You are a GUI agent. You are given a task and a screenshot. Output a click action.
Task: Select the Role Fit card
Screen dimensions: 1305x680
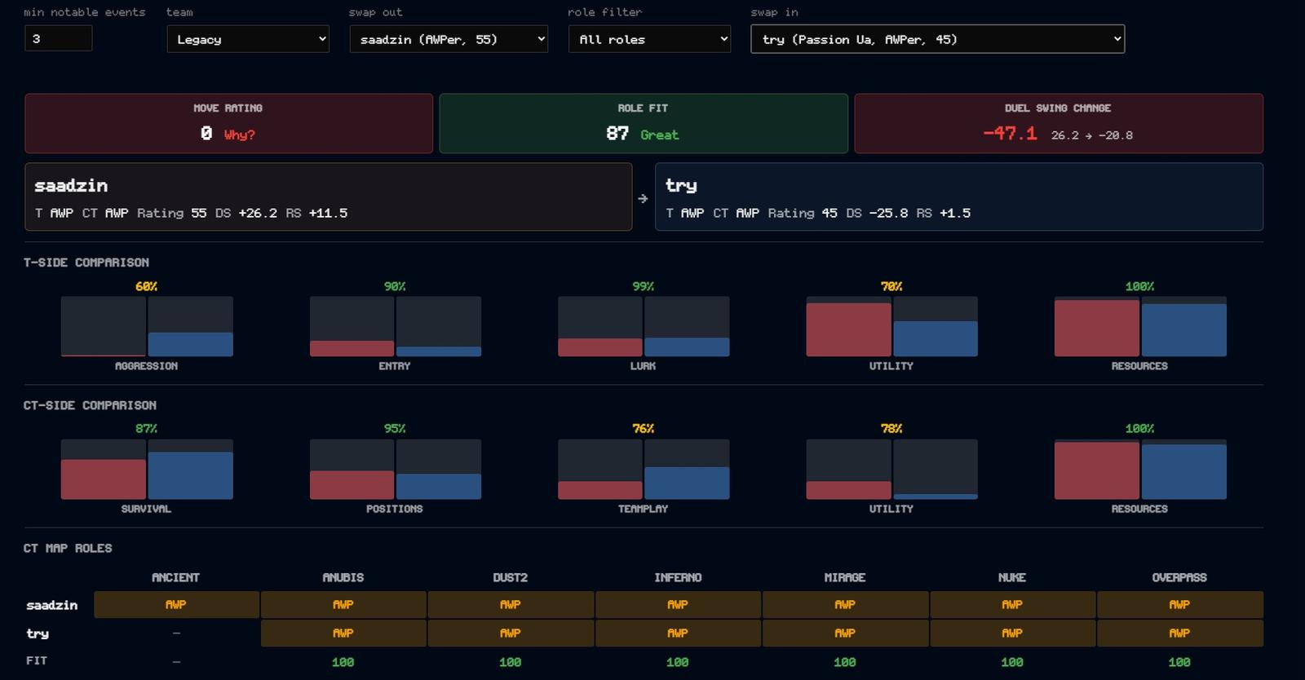tap(644, 123)
